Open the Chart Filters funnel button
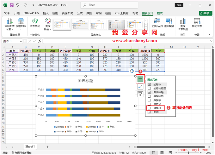 (140, 94)
